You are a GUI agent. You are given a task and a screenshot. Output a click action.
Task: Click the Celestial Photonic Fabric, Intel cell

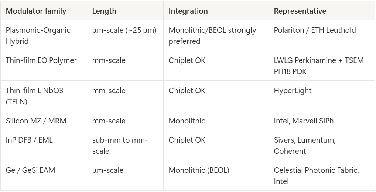click(322, 175)
